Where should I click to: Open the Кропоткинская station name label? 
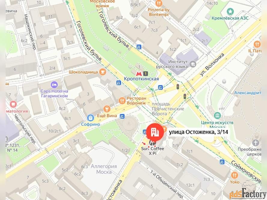pyautogui.click(x=141, y=79)
